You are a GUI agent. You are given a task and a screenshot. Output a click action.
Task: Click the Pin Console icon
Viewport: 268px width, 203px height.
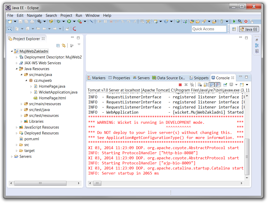pos(225,85)
